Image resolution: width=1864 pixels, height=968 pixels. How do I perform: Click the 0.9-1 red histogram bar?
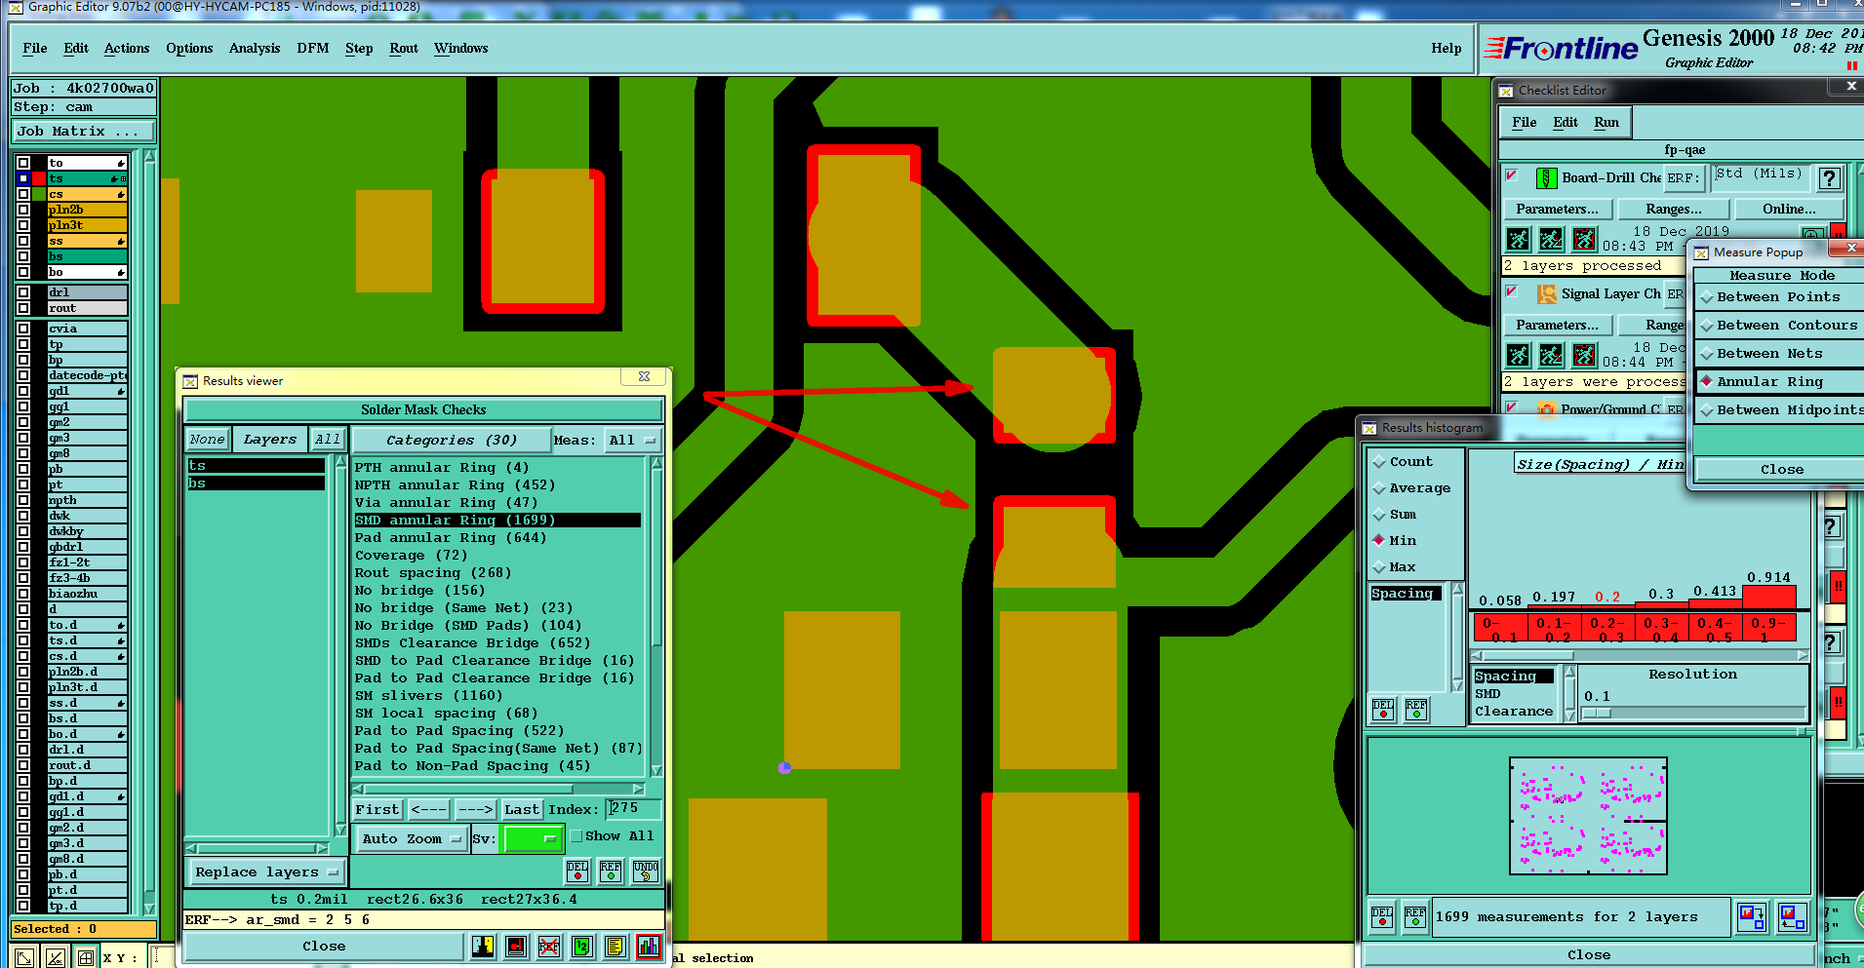[1768, 598]
